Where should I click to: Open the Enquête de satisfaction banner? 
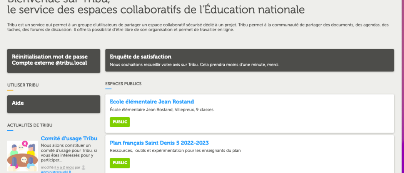(x=250, y=60)
